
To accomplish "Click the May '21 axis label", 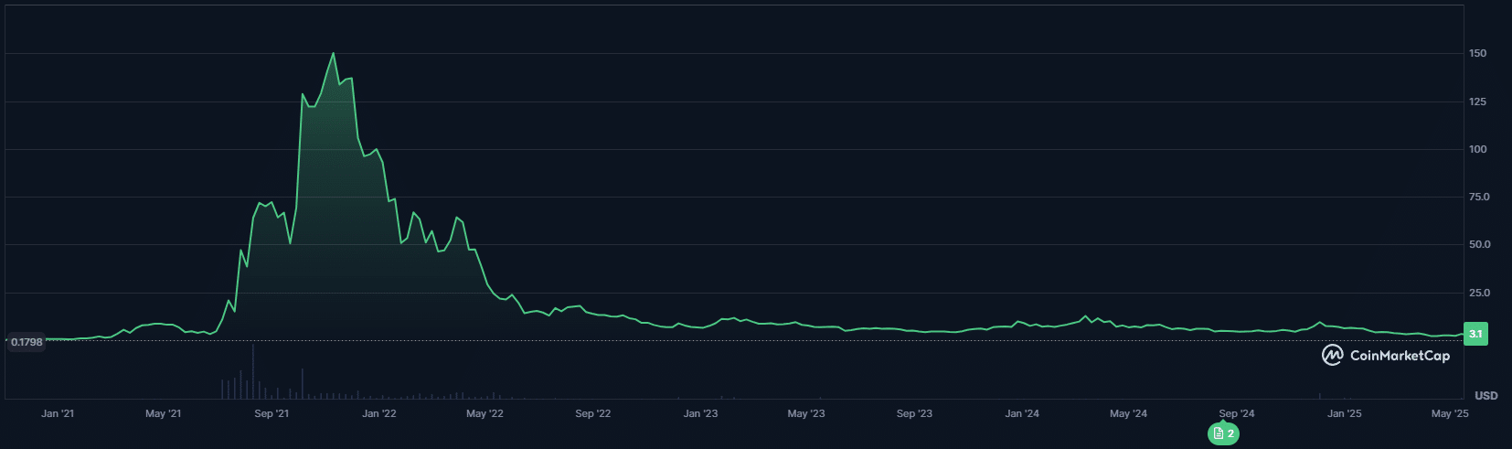I will 164,413.
